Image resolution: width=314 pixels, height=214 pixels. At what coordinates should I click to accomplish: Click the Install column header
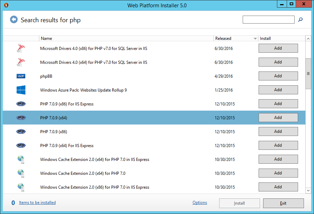(x=281, y=38)
